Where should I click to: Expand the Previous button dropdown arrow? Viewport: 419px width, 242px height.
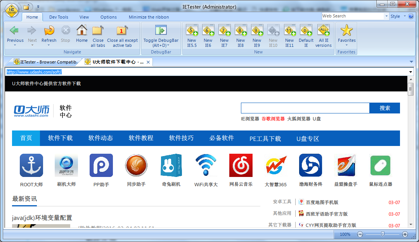(15, 44)
